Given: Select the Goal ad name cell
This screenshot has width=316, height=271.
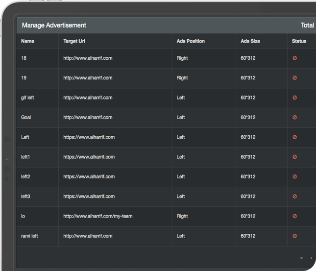Looking at the screenshot, I should click(26, 118).
